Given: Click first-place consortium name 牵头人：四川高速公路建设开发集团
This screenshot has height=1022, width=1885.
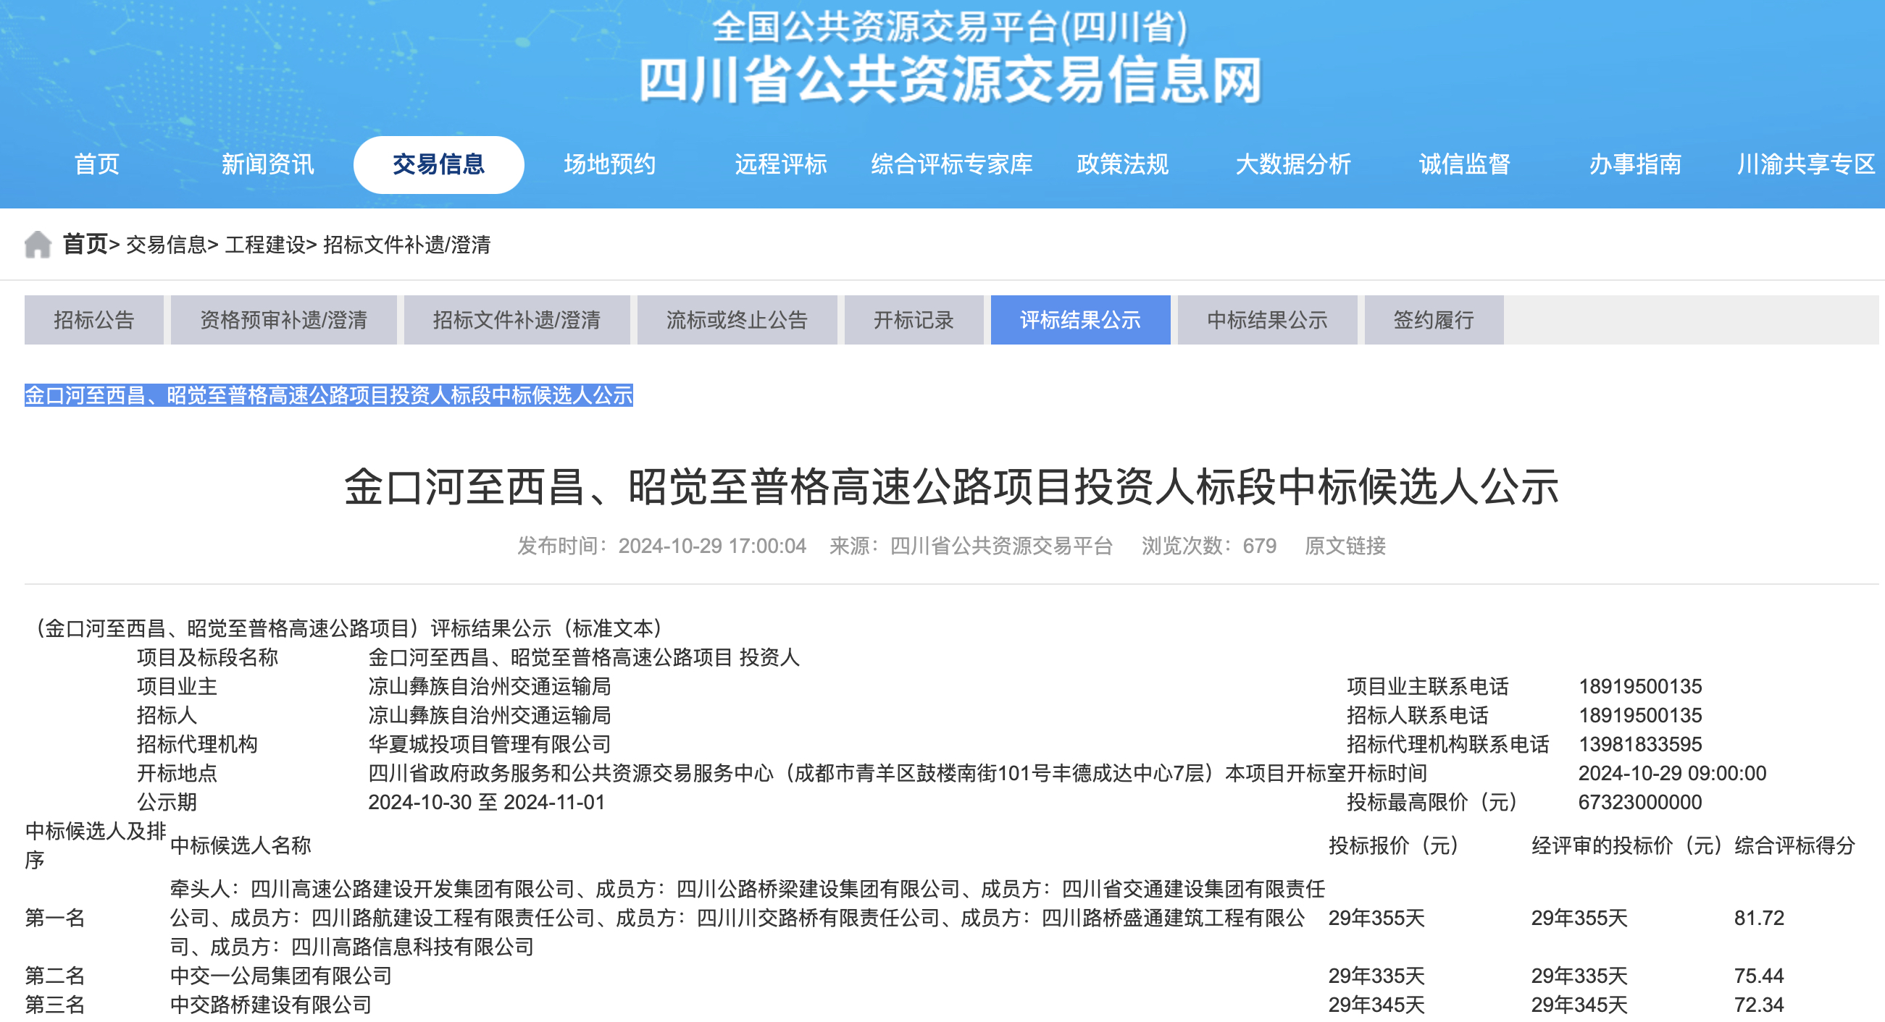Looking at the screenshot, I should (x=747, y=918).
